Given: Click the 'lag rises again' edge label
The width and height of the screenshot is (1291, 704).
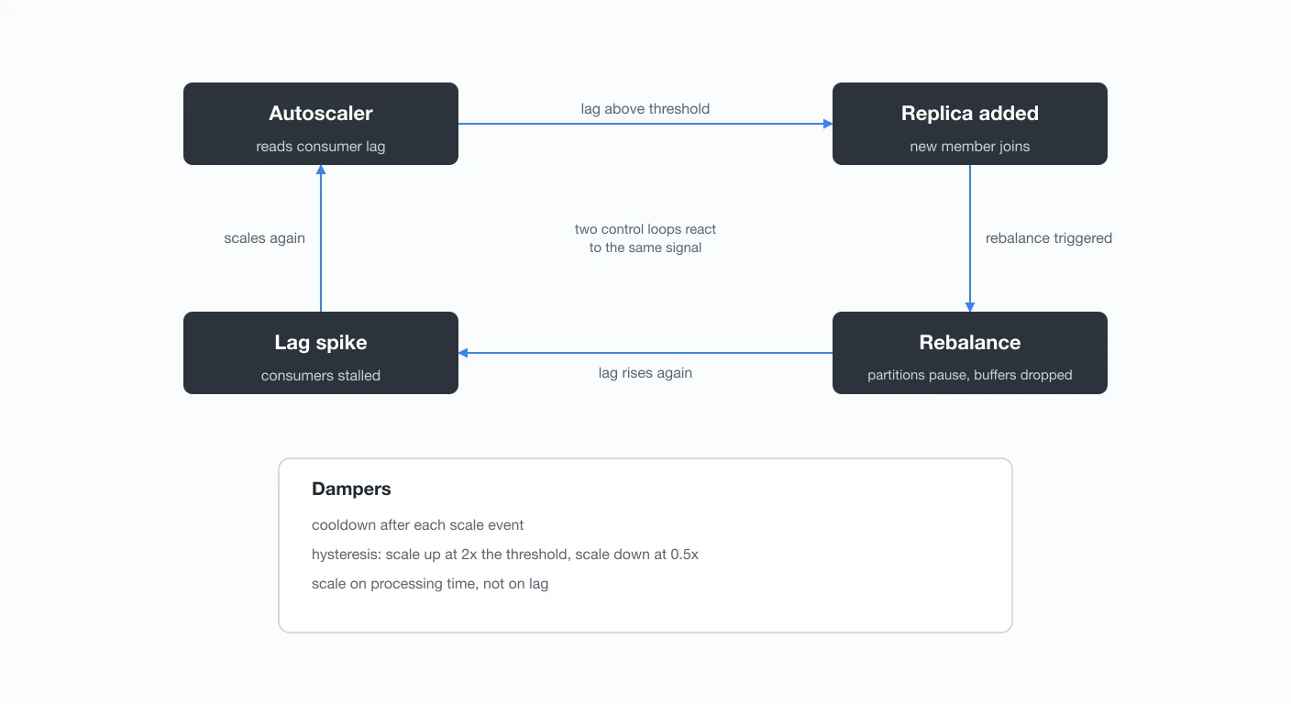Looking at the screenshot, I should (645, 373).
